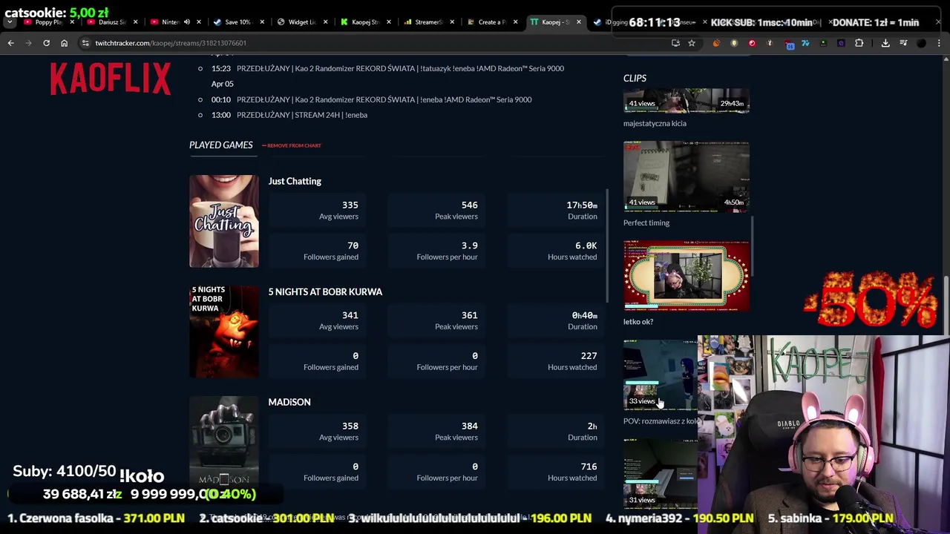Open the MADISON game title
The height and width of the screenshot is (534, 950).
pos(289,402)
